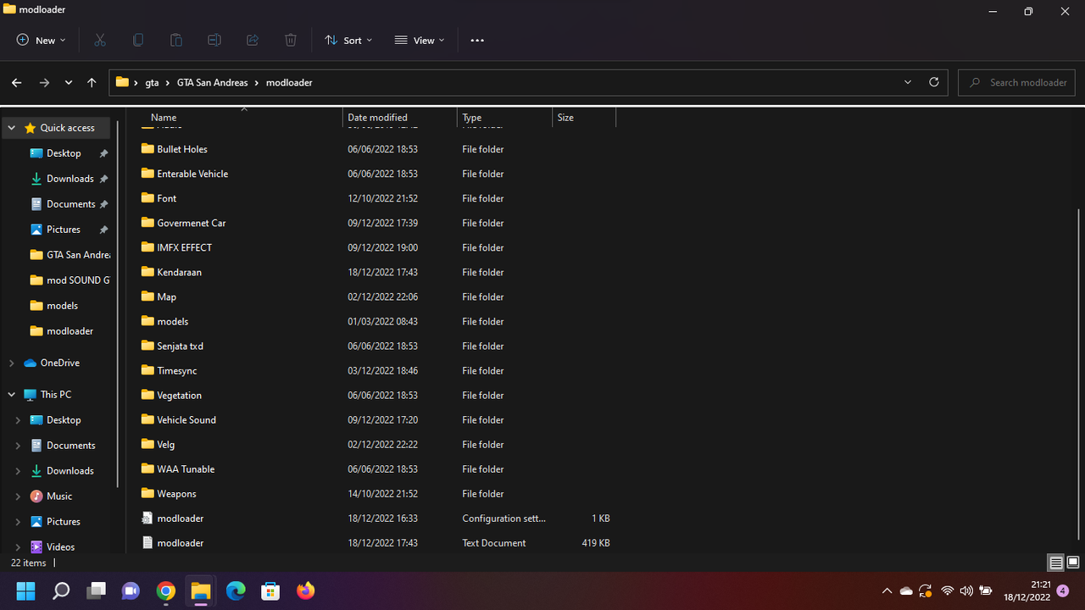This screenshot has width=1085, height=610.
Task: Click the Share icon in toolbar
Action: 253,40
